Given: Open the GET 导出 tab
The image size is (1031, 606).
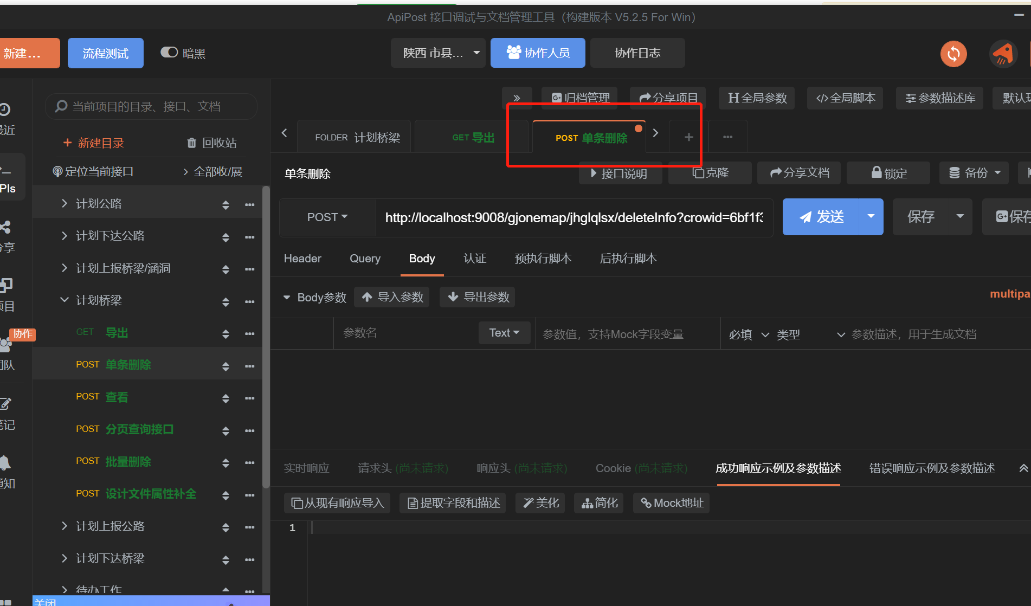Looking at the screenshot, I should (x=472, y=137).
